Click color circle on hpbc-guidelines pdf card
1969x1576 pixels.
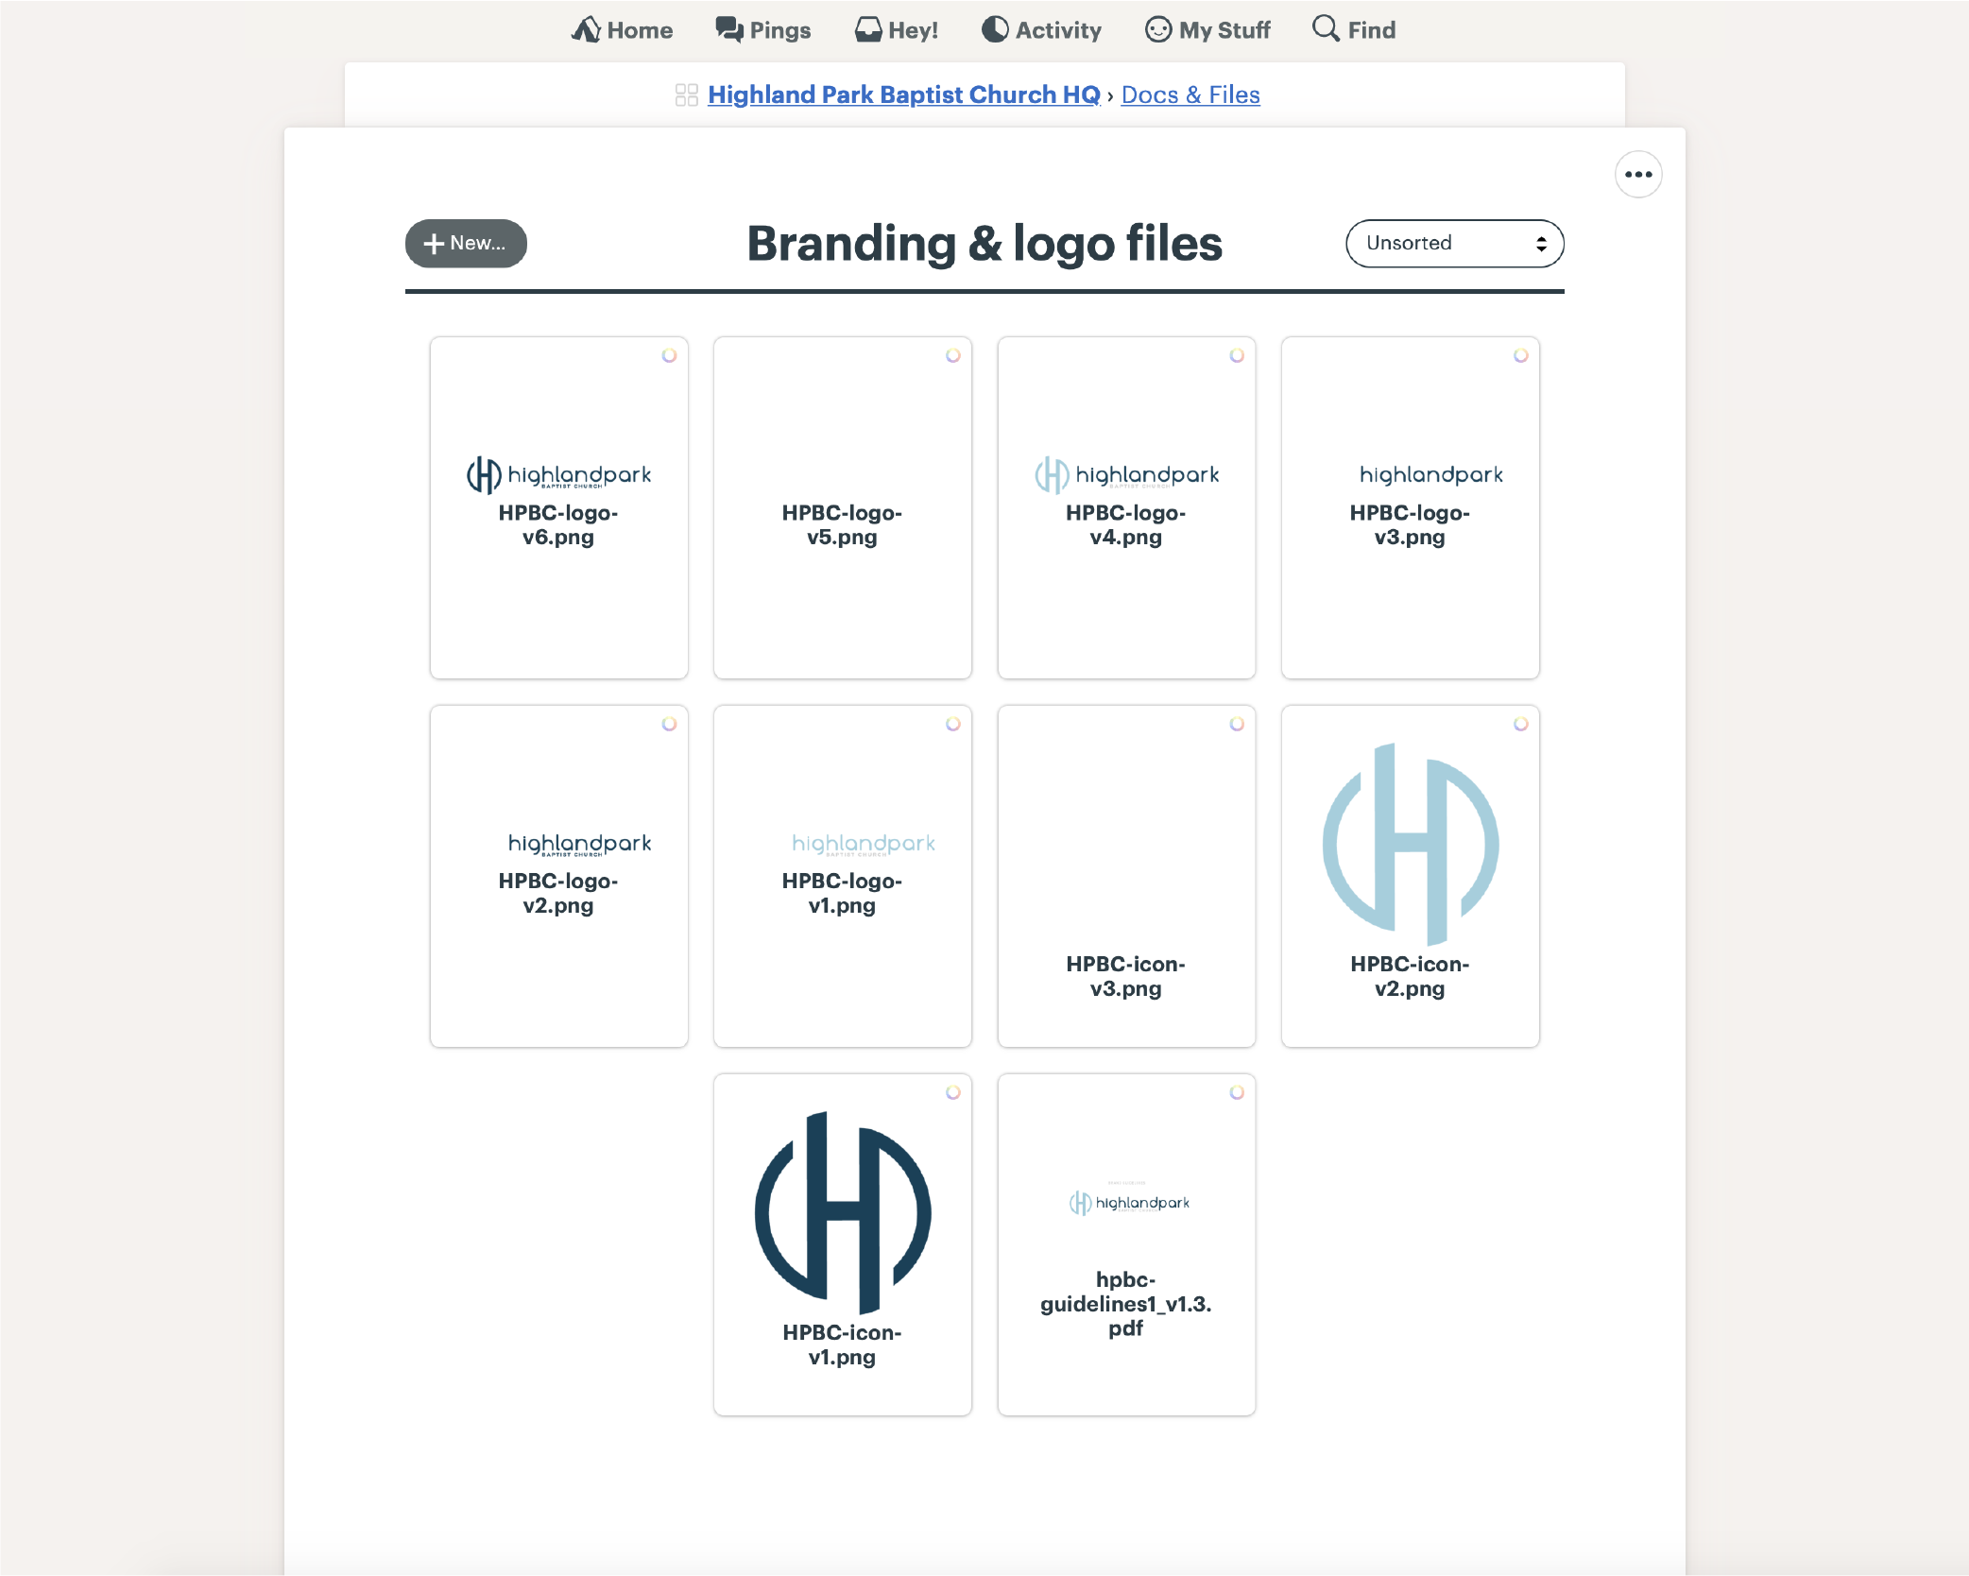pos(1237,1092)
